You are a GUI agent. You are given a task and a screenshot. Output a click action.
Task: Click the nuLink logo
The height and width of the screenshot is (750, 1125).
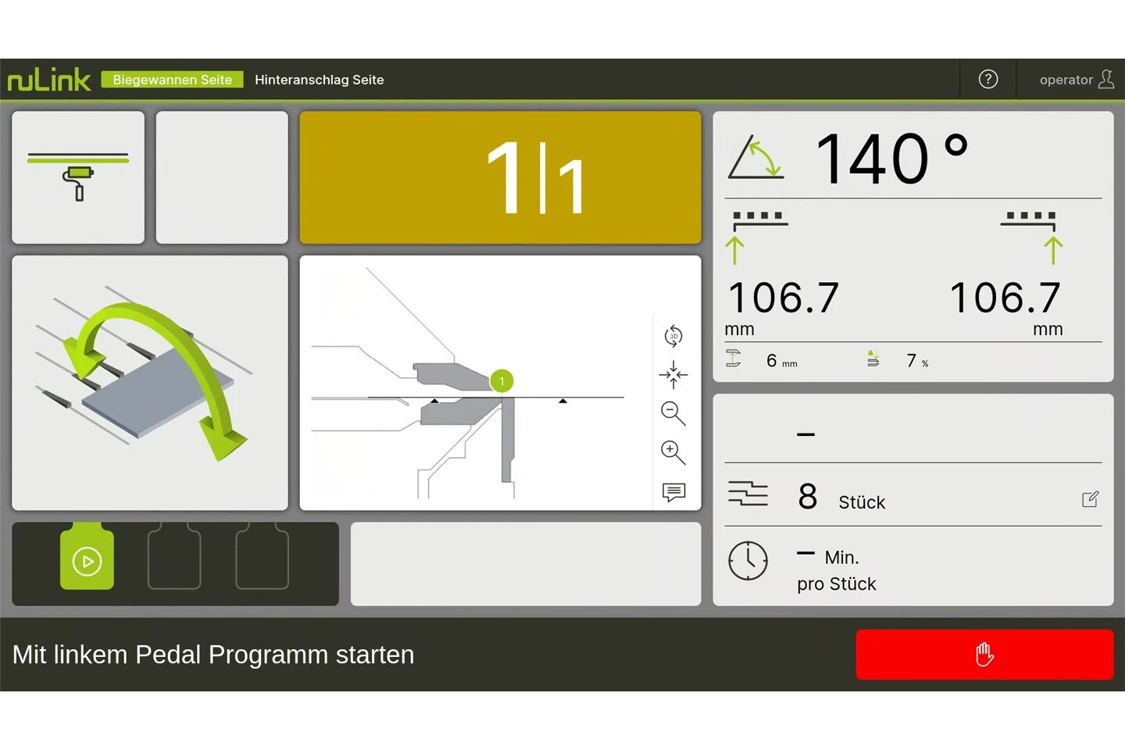[x=49, y=79]
